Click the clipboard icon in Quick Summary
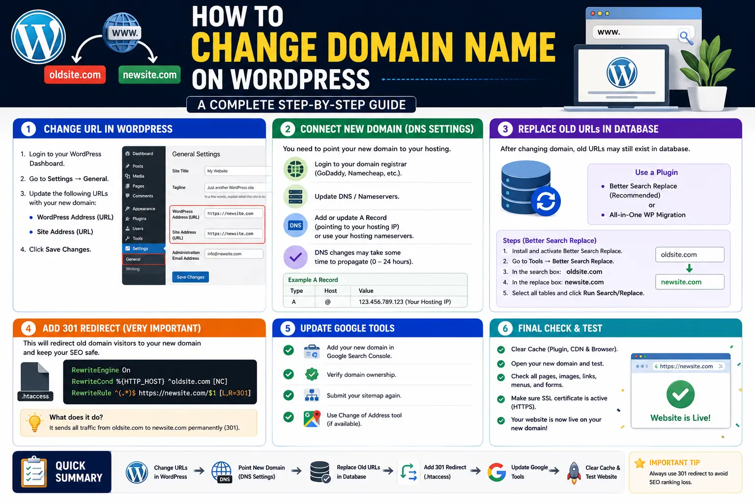Image resolution: width=755 pixels, height=503 pixels. pyautogui.click(x=34, y=472)
